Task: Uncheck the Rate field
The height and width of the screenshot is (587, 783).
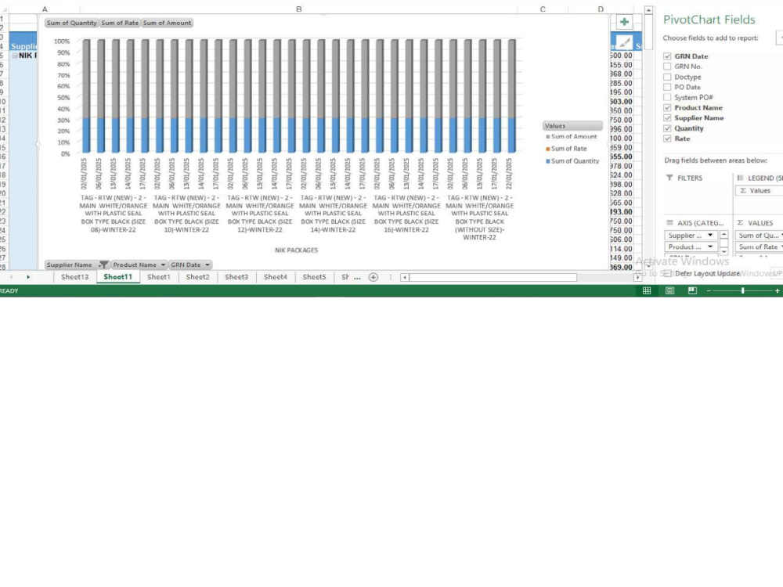Action: (x=667, y=139)
